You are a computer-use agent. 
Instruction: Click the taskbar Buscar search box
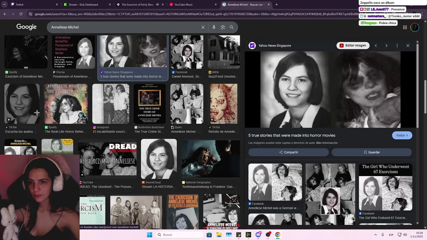(179, 235)
